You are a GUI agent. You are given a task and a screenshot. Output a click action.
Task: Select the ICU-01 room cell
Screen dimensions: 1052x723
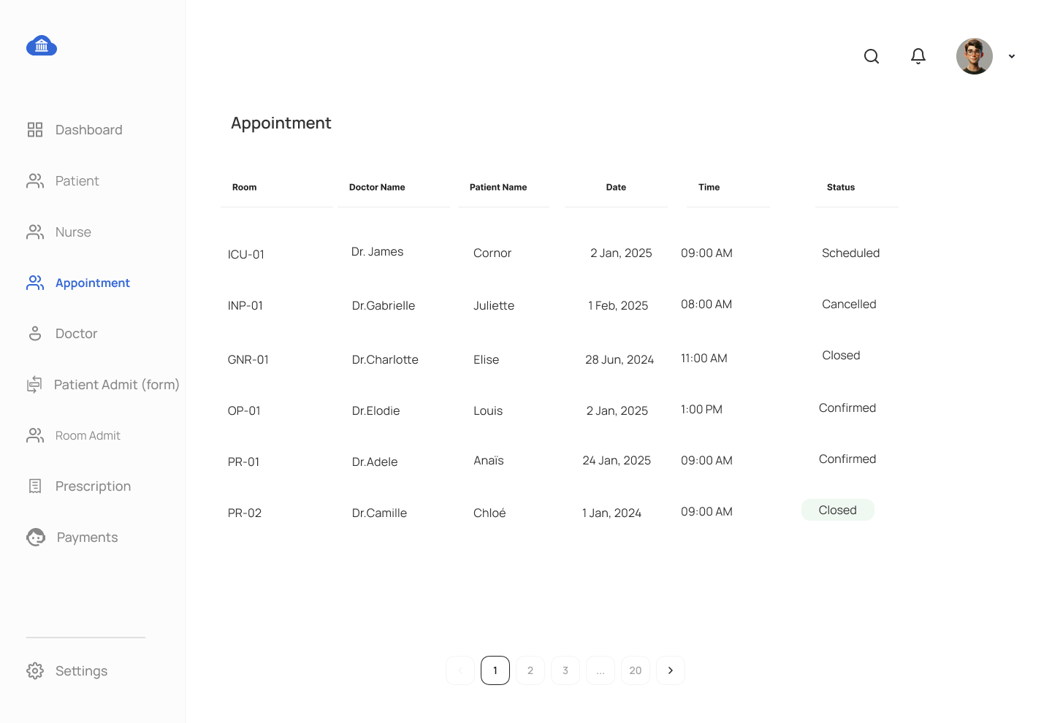pos(246,254)
